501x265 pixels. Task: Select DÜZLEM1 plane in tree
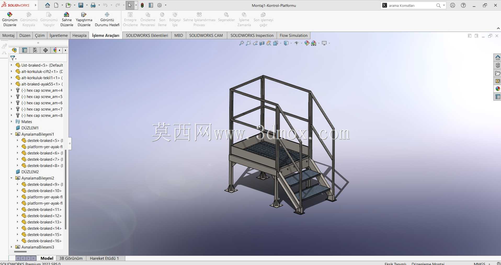[30, 128]
